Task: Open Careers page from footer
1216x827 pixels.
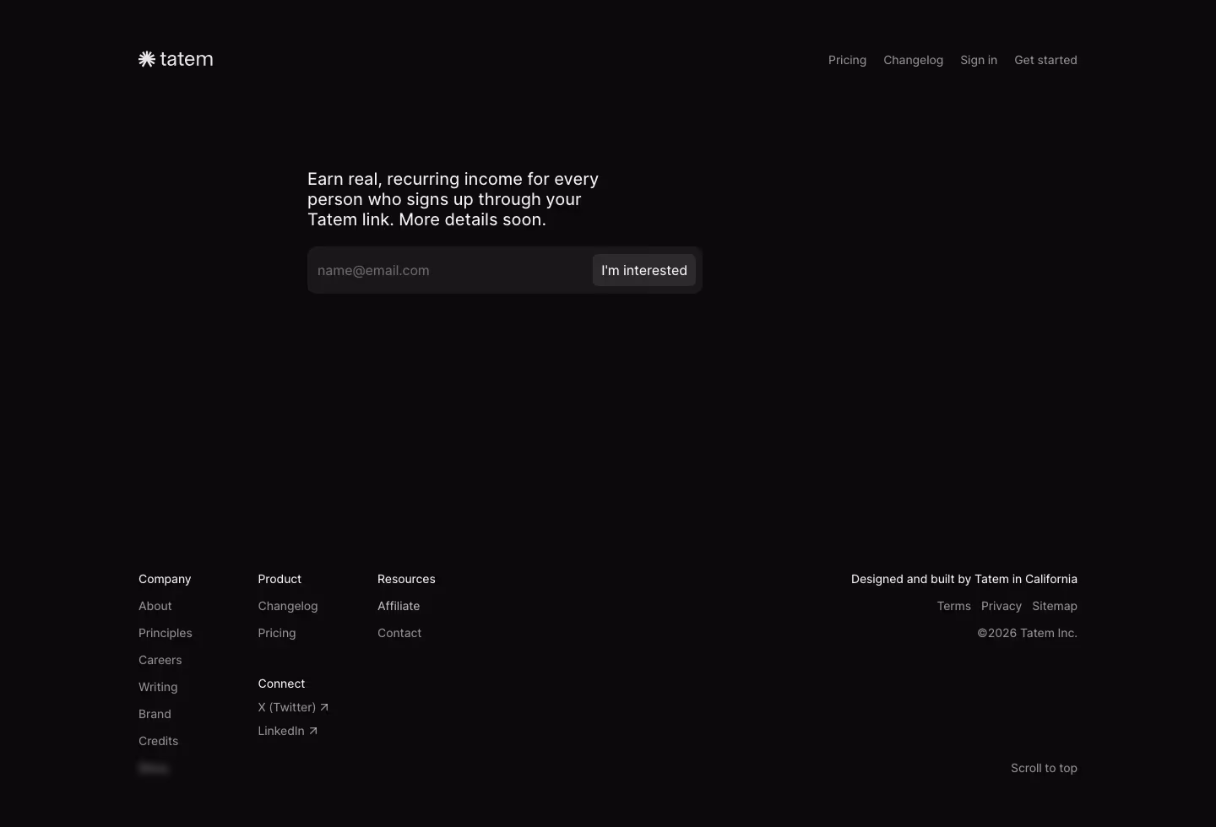Action: point(160,660)
